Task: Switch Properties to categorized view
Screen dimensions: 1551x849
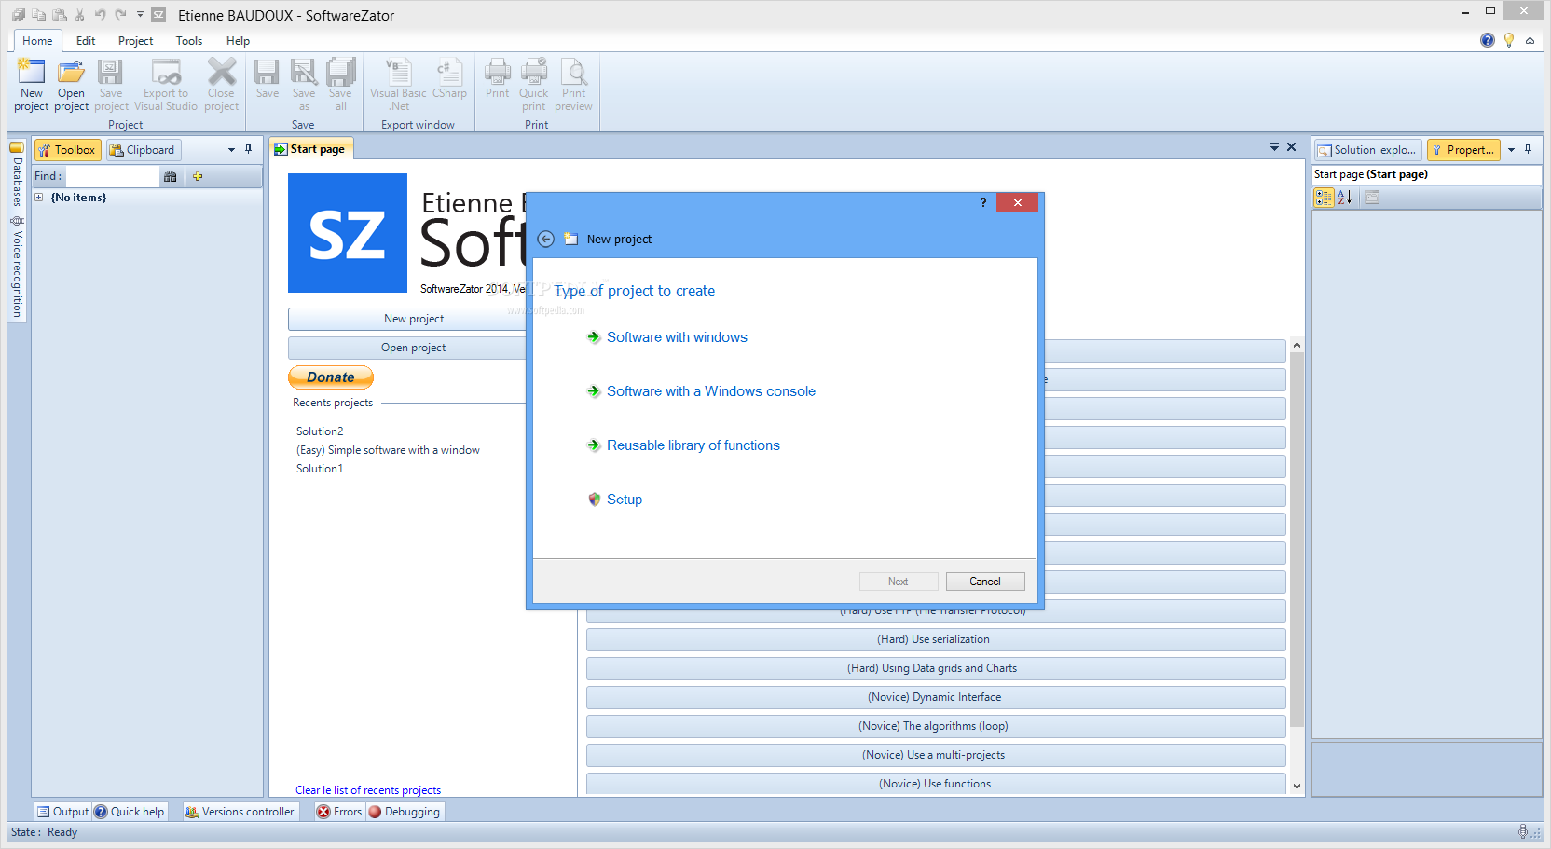Action: tap(1324, 197)
